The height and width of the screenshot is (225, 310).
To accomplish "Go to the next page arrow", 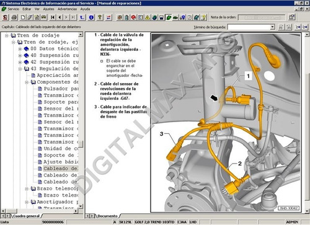I will point(66,17).
